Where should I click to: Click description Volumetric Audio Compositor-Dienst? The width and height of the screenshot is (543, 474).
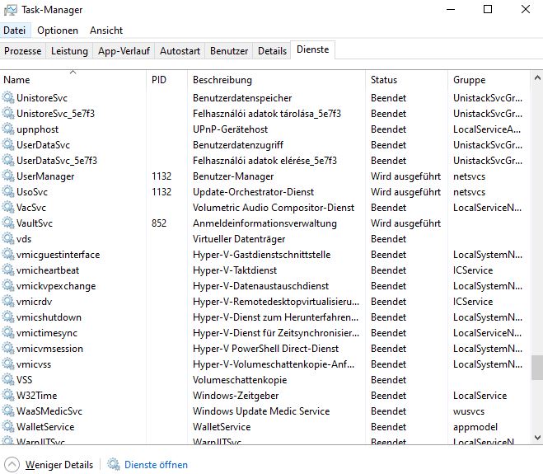(274, 207)
